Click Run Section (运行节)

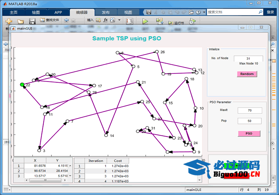(176, 23)
